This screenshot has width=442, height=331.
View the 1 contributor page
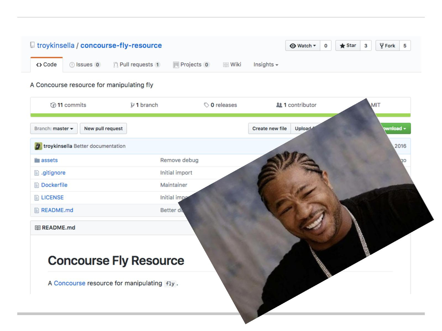[x=296, y=105]
